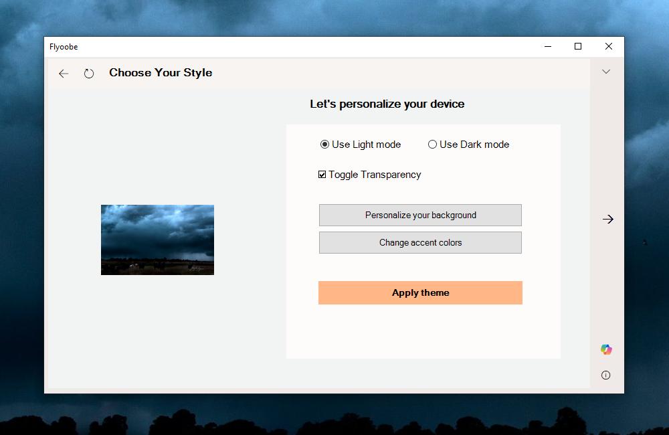Click the Change accent colors button
Screen dimensions: 669x435
tap(420, 242)
